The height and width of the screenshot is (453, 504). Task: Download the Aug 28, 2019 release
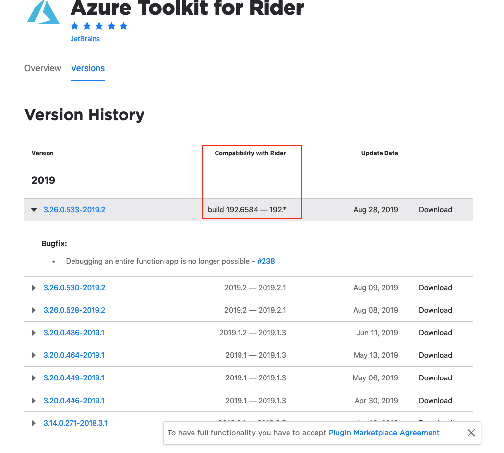pyautogui.click(x=435, y=209)
